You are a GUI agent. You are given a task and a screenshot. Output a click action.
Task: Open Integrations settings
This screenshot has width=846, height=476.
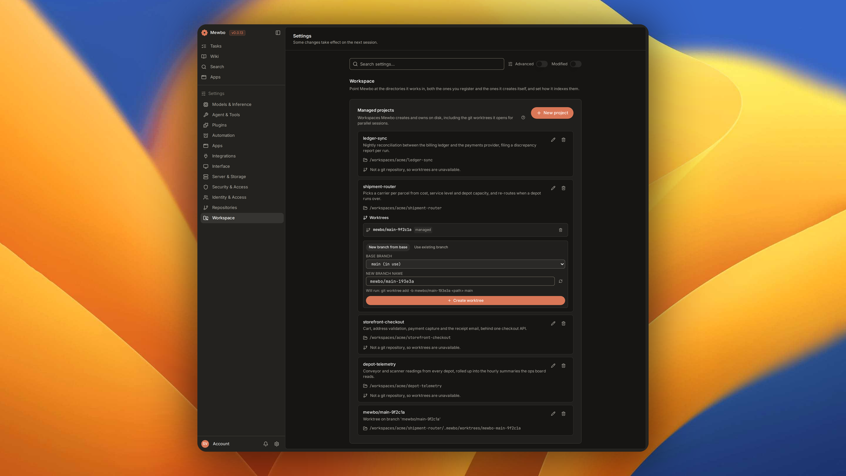242,156
